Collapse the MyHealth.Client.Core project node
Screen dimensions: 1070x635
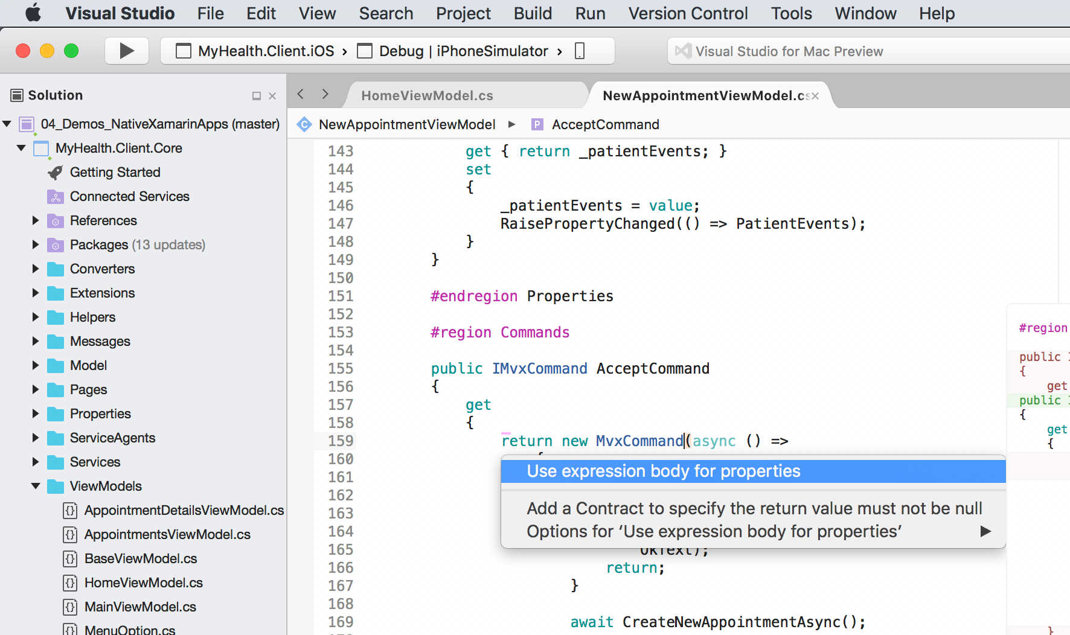tap(21, 148)
